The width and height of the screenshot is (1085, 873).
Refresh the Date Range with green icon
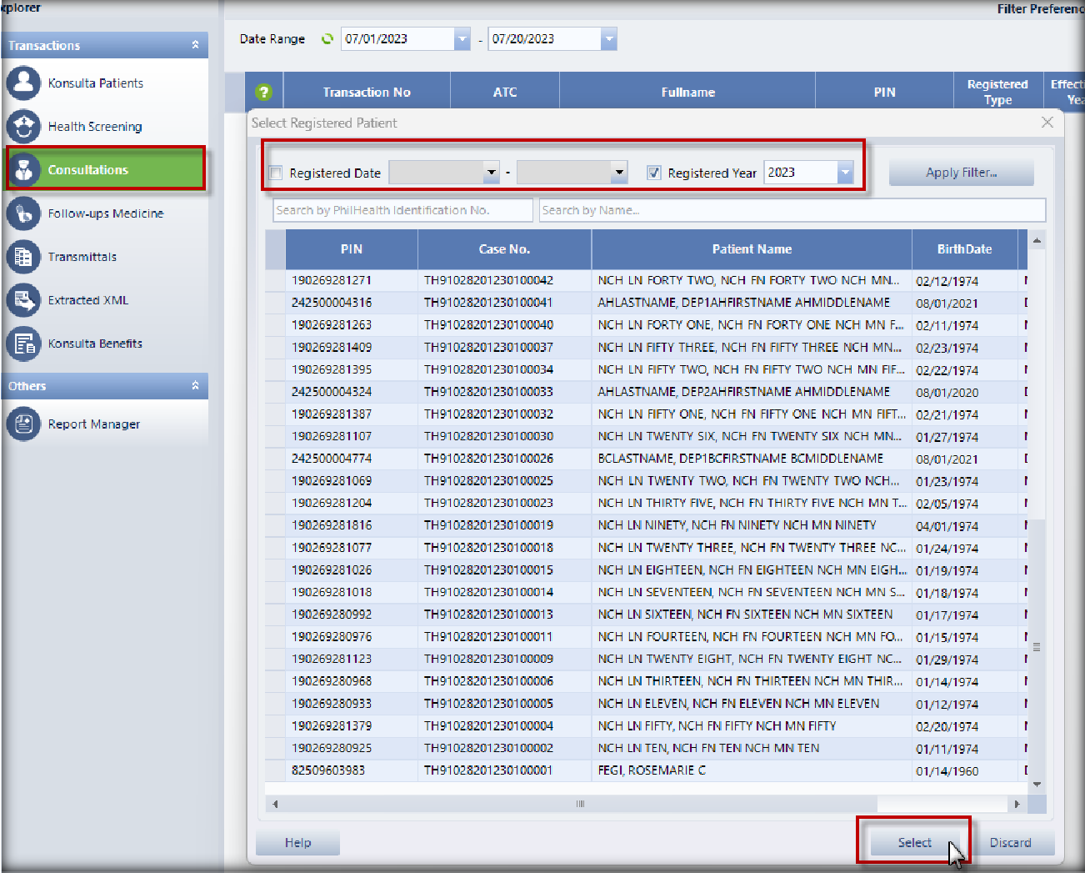327,39
